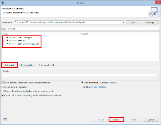Expand the Force.com Debugger tree node
Screen dimensions: 161x125
coord(4,38)
